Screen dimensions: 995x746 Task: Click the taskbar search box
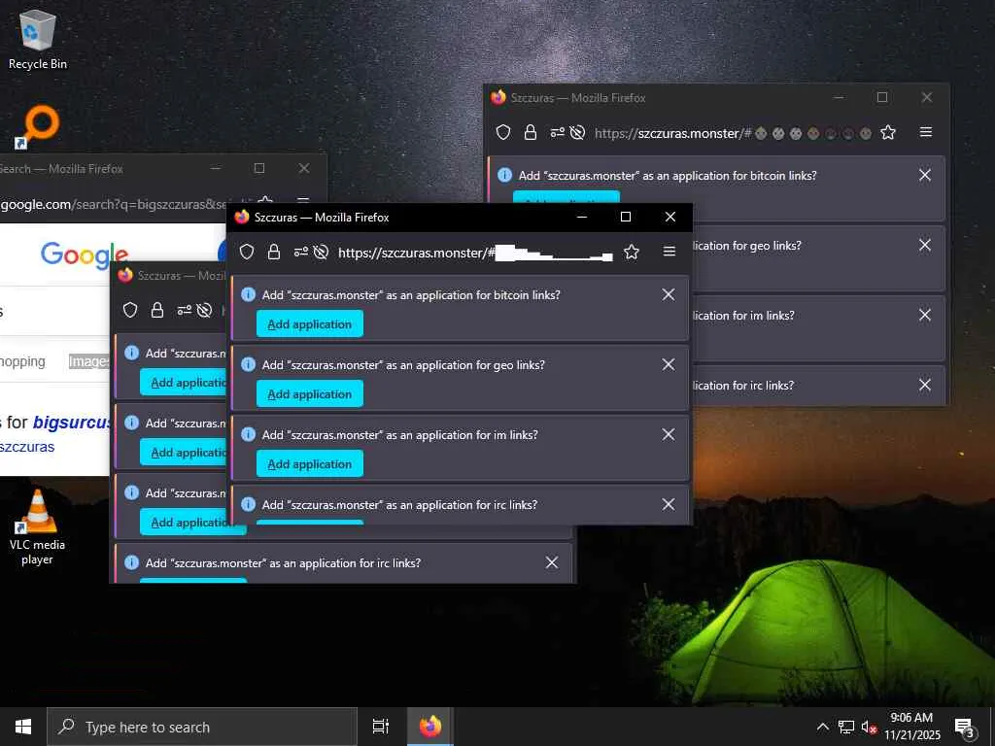[202, 727]
